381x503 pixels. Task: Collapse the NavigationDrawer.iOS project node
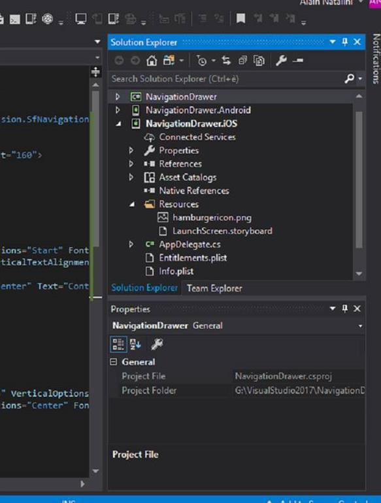pos(118,124)
